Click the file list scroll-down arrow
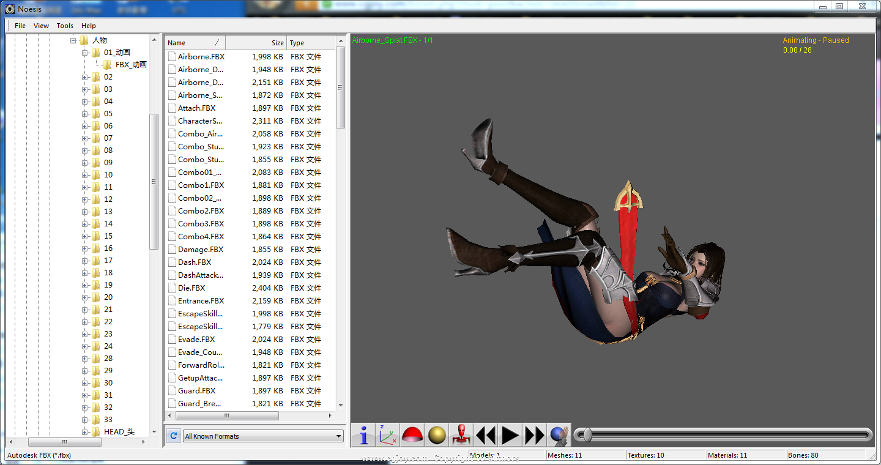Viewport: 881px width, 465px height. [340, 405]
